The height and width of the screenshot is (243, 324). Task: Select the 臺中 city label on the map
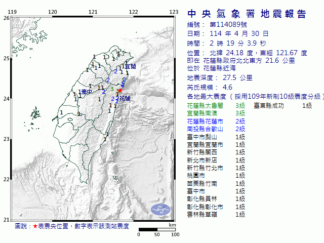(x=87, y=92)
